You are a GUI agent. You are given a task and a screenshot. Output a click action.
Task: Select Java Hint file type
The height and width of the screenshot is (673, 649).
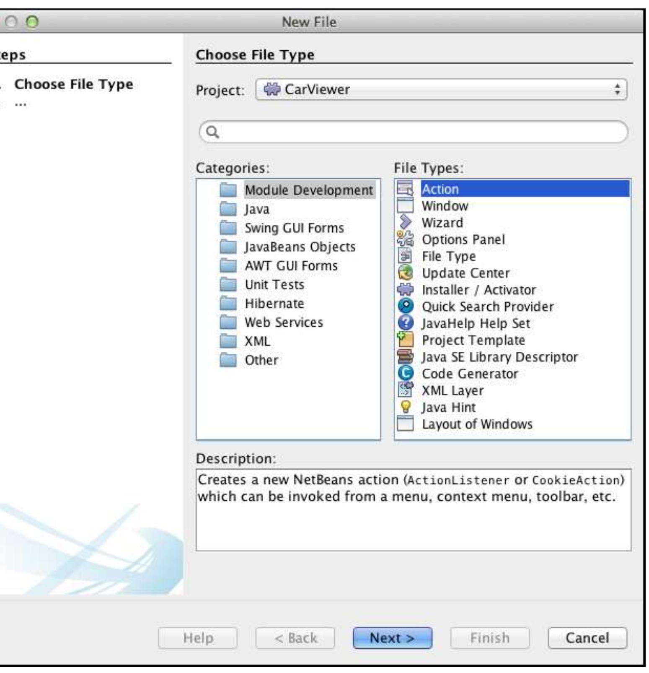pos(448,407)
